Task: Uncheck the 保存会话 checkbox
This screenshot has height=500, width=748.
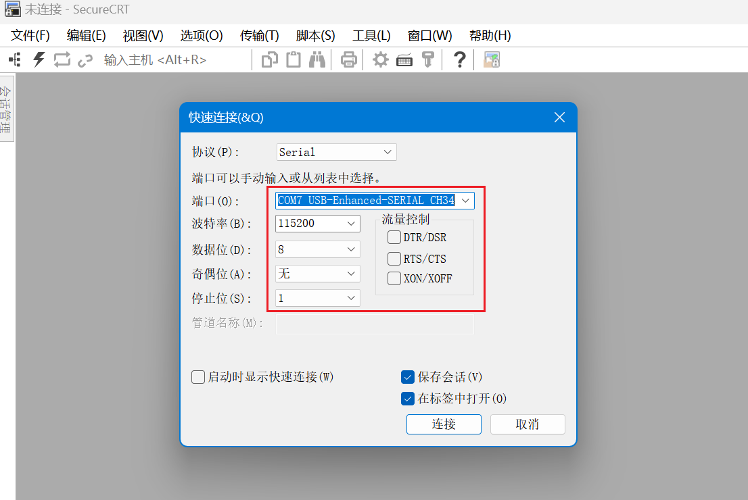Action: click(408, 377)
